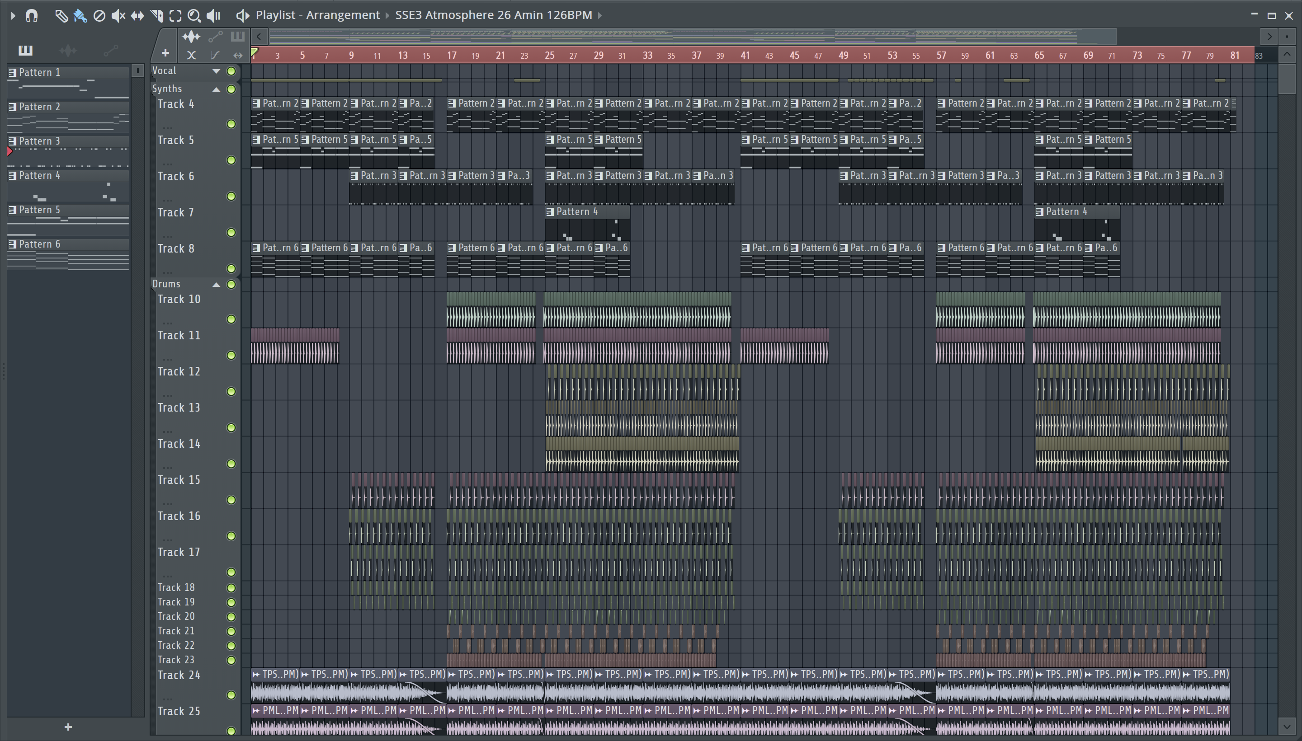The height and width of the screenshot is (741, 1302).
Task: Focus automation clips in playlist
Action: 215,37
